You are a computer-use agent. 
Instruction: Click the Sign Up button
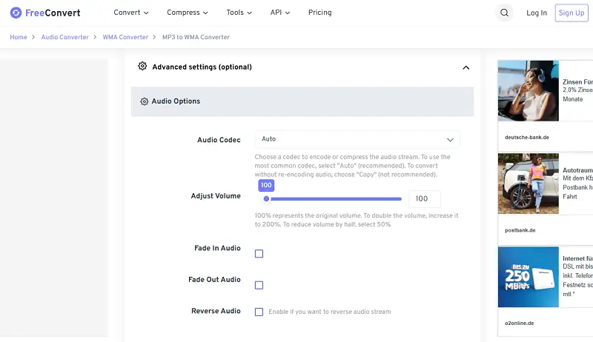click(571, 13)
